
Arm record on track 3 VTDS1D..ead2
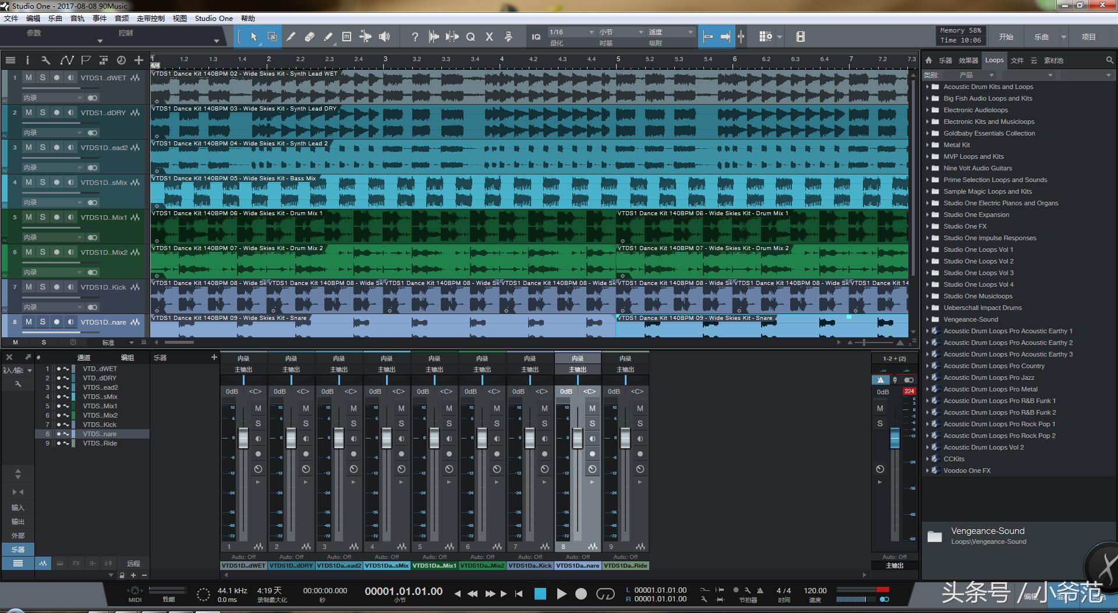point(56,147)
